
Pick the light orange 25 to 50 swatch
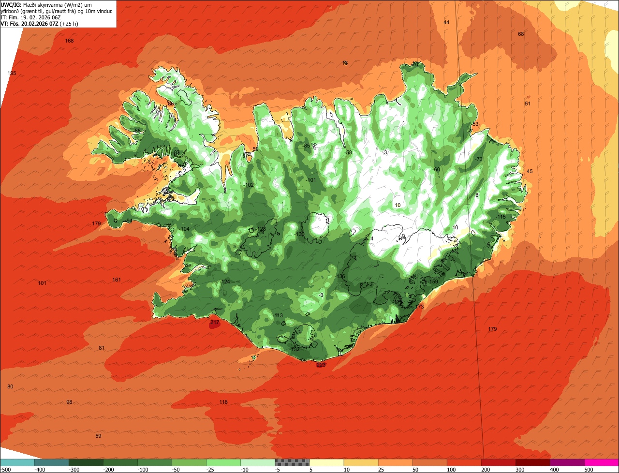[395, 462]
